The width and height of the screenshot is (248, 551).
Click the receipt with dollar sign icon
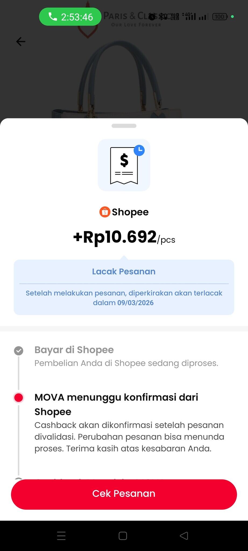click(124, 165)
